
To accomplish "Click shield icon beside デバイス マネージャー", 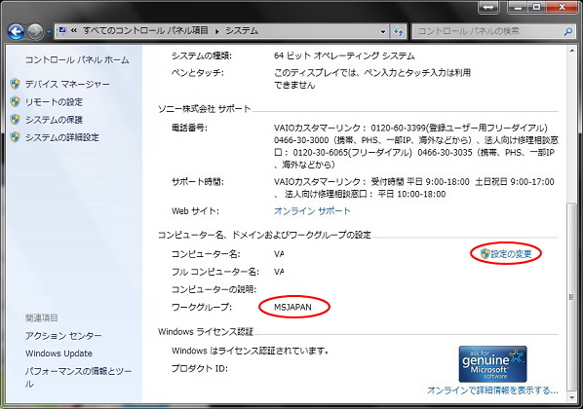I will tap(16, 84).
